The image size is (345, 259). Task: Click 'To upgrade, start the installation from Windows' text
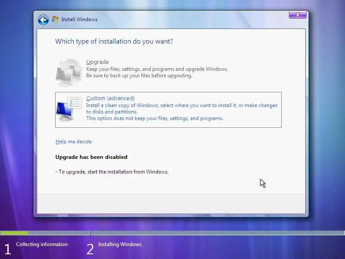coord(112,172)
